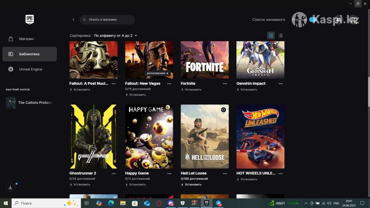Click the Hell Let Loose title text
The width and height of the screenshot is (370, 208).
point(194,173)
